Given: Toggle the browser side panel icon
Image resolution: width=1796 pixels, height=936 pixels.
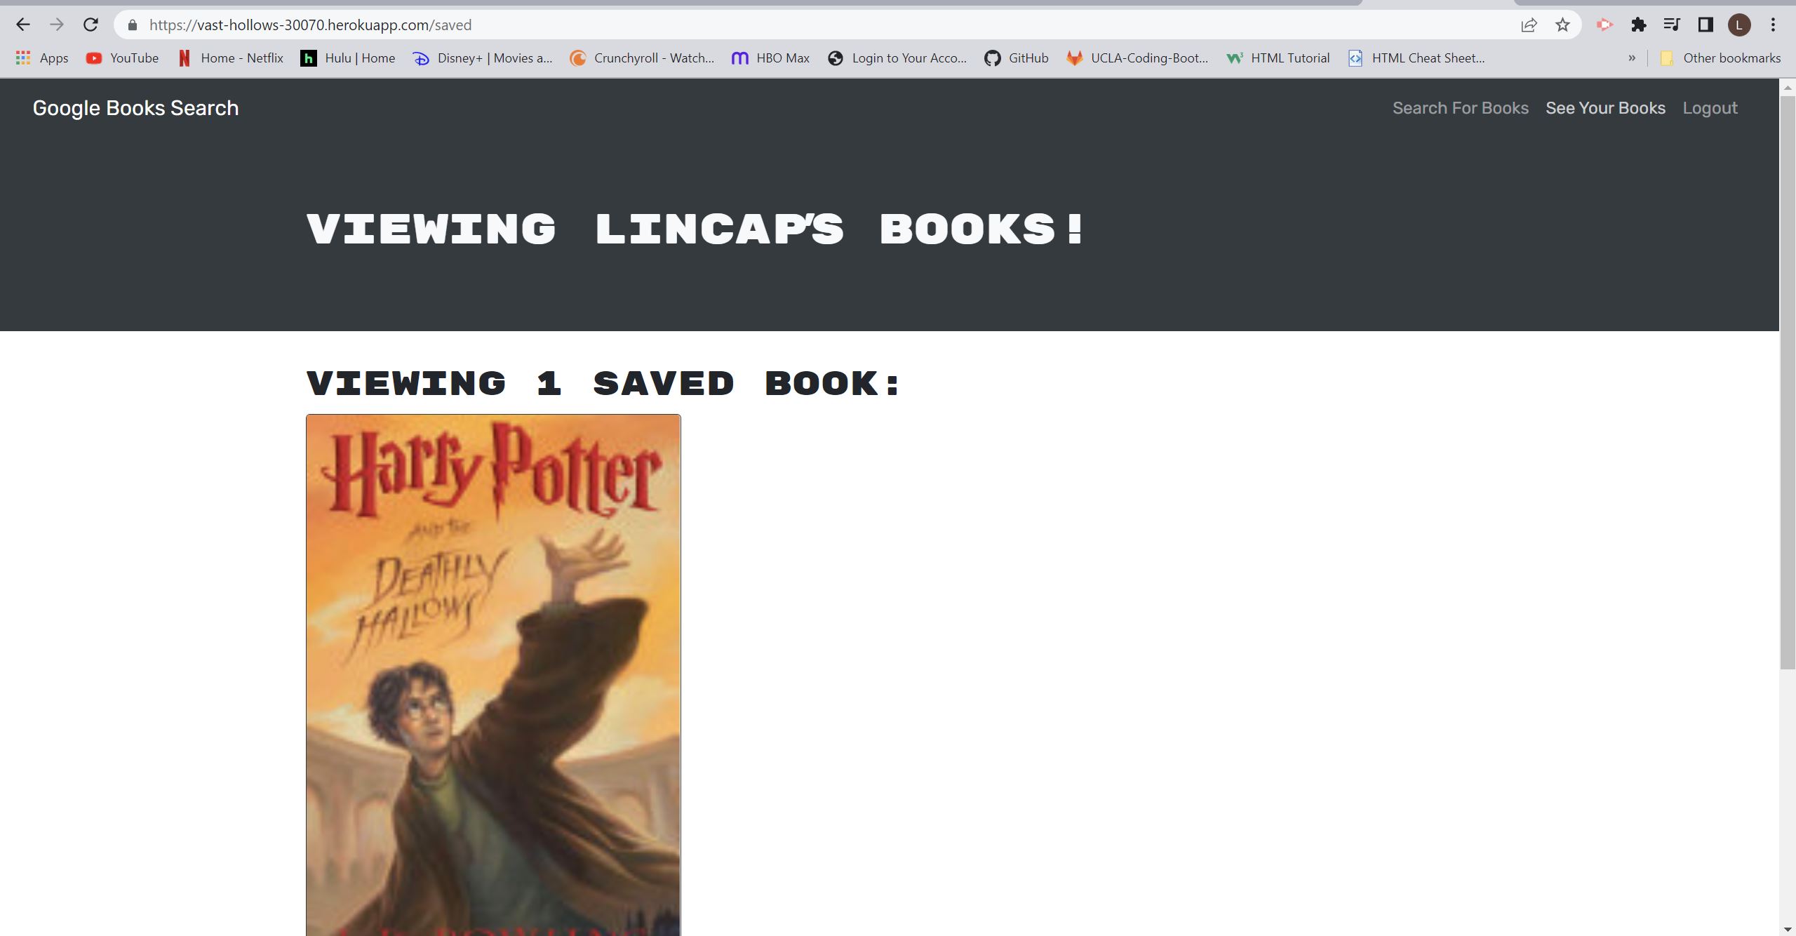Looking at the screenshot, I should [x=1705, y=25].
